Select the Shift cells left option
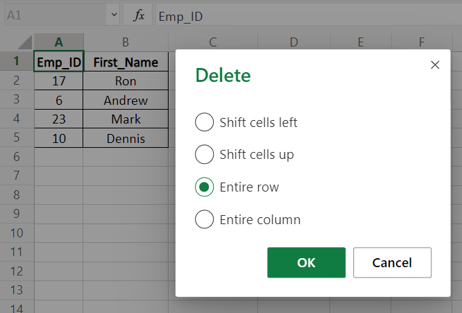Viewport: 462px width, 313px height. pos(205,123)
